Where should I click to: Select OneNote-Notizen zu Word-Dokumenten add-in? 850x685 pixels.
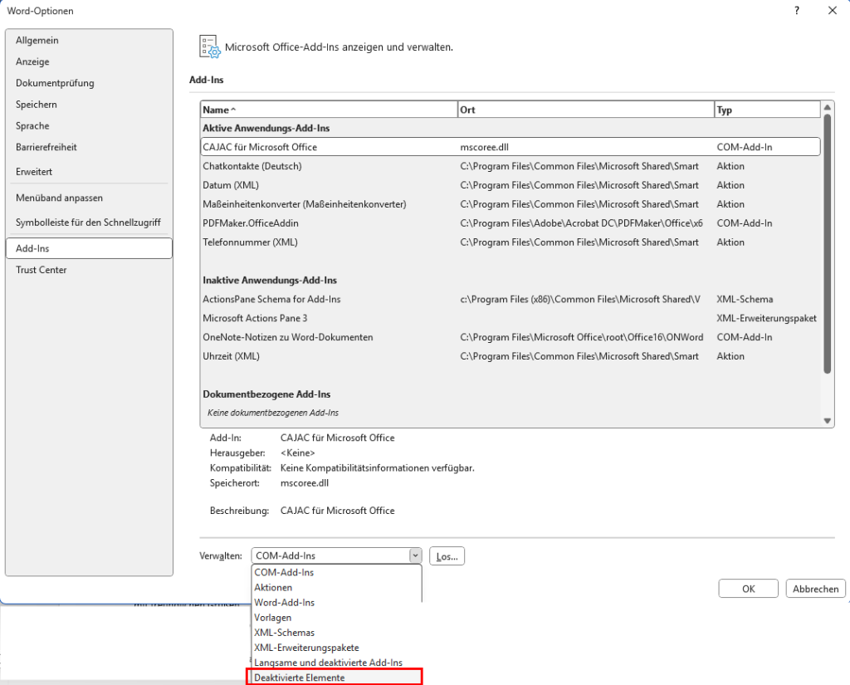pos(288,337)
